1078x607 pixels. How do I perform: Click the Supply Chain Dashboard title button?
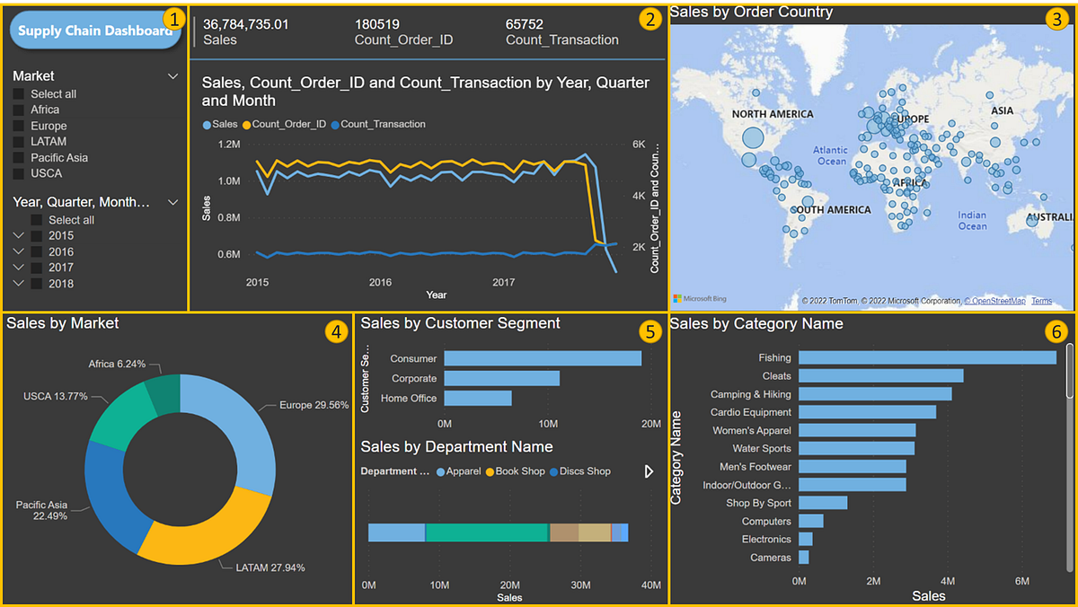point(95,30)
